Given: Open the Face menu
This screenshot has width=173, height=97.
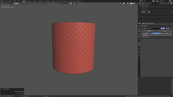Looking at the screenshot, I should pos(42,4).
